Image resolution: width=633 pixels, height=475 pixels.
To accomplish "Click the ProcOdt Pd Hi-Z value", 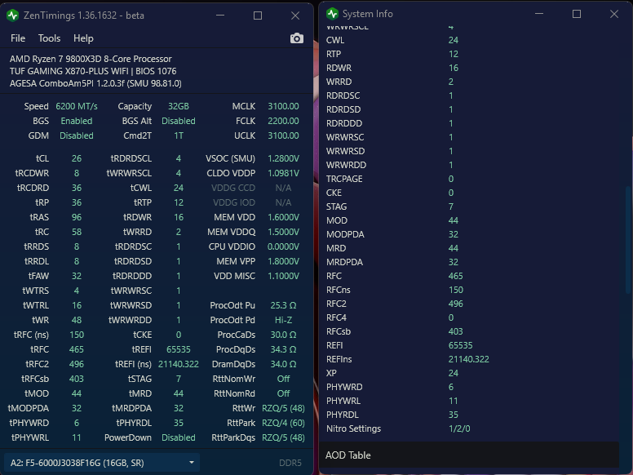I will coord(283,320).
